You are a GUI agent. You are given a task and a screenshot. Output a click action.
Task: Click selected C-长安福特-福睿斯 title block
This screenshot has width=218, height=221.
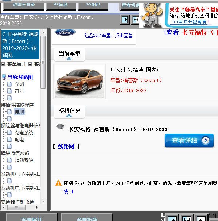click(20, 44)
